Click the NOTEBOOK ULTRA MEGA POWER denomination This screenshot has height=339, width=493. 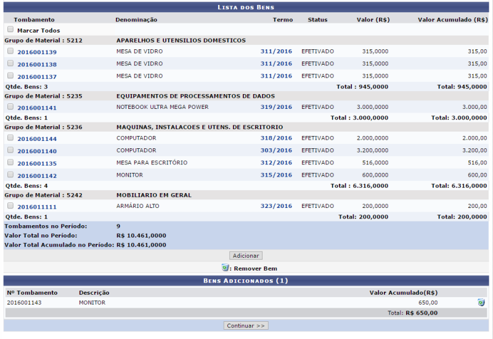(162, 106)
